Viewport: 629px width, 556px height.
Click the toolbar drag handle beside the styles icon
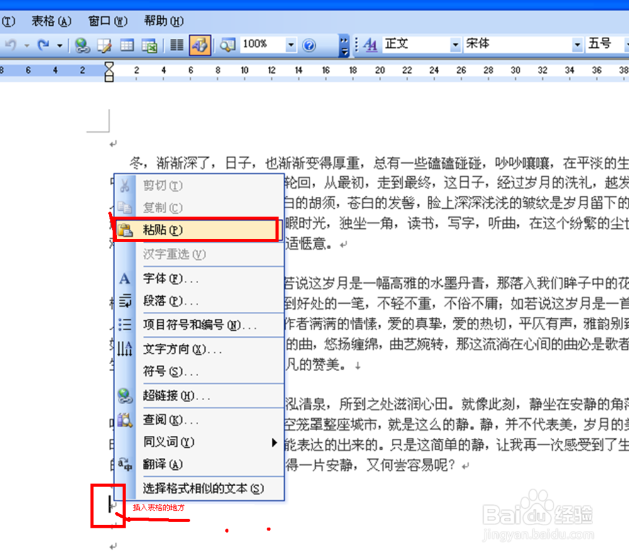coord(357,45)
